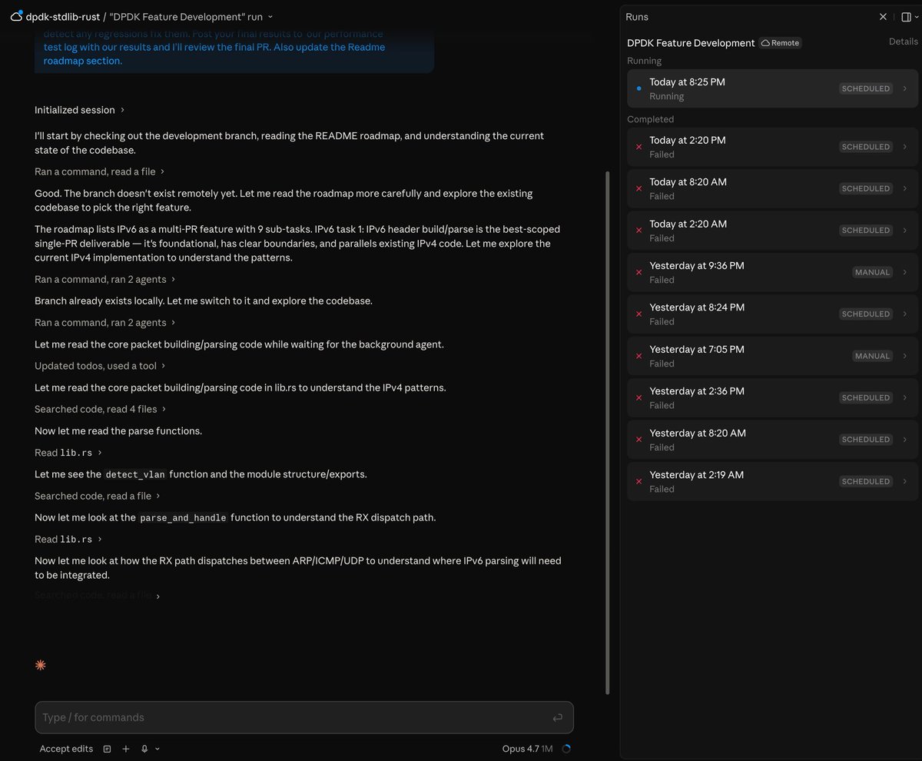Click the MANUAL badge on Yesterday 9:36 PM run
The width and height of the screenshot is (922, 761).
pyautogui.click(x=872, y=272)
